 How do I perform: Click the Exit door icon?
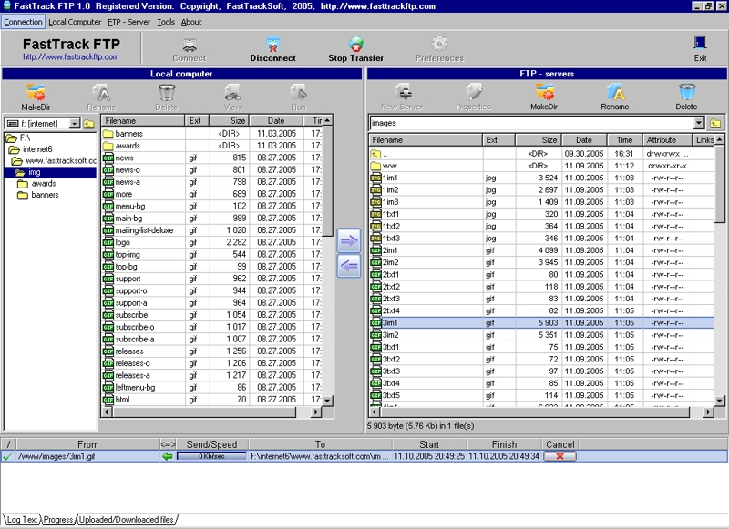tap(700, 44)
